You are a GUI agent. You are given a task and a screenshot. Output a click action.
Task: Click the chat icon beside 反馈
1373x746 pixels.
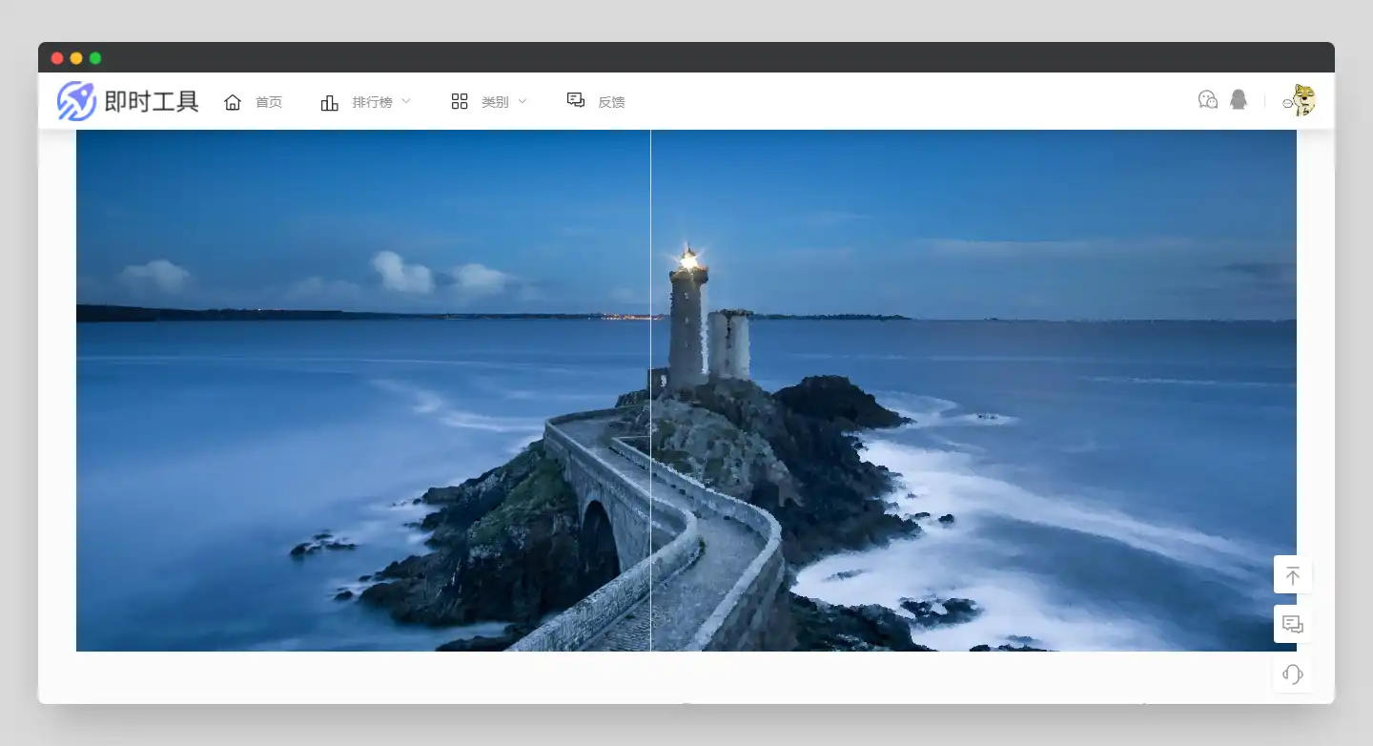click(x=576, y=100)
